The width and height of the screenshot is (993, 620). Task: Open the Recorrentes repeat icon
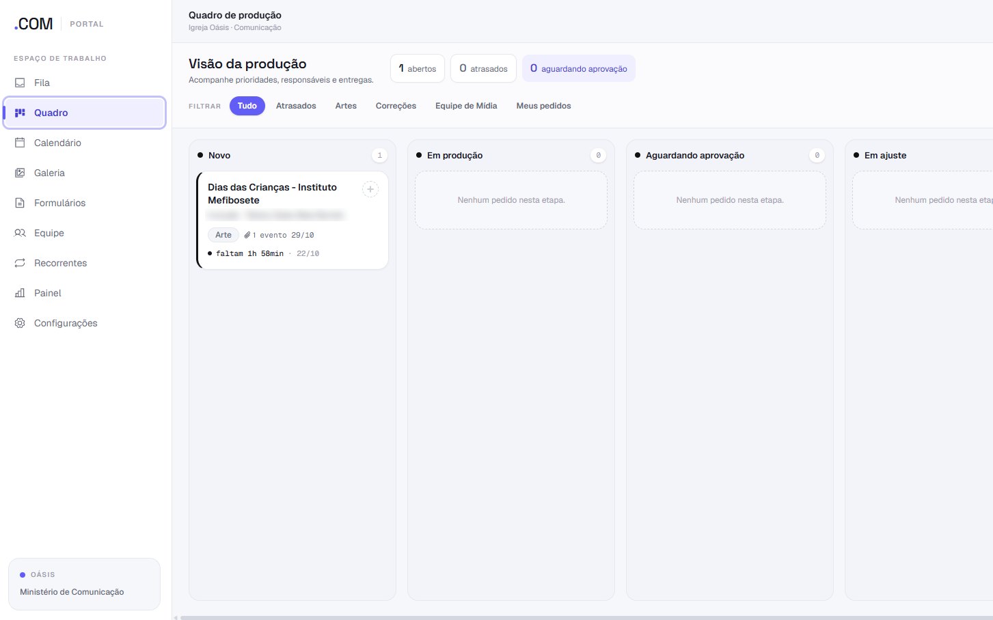[x=20, y=263]
